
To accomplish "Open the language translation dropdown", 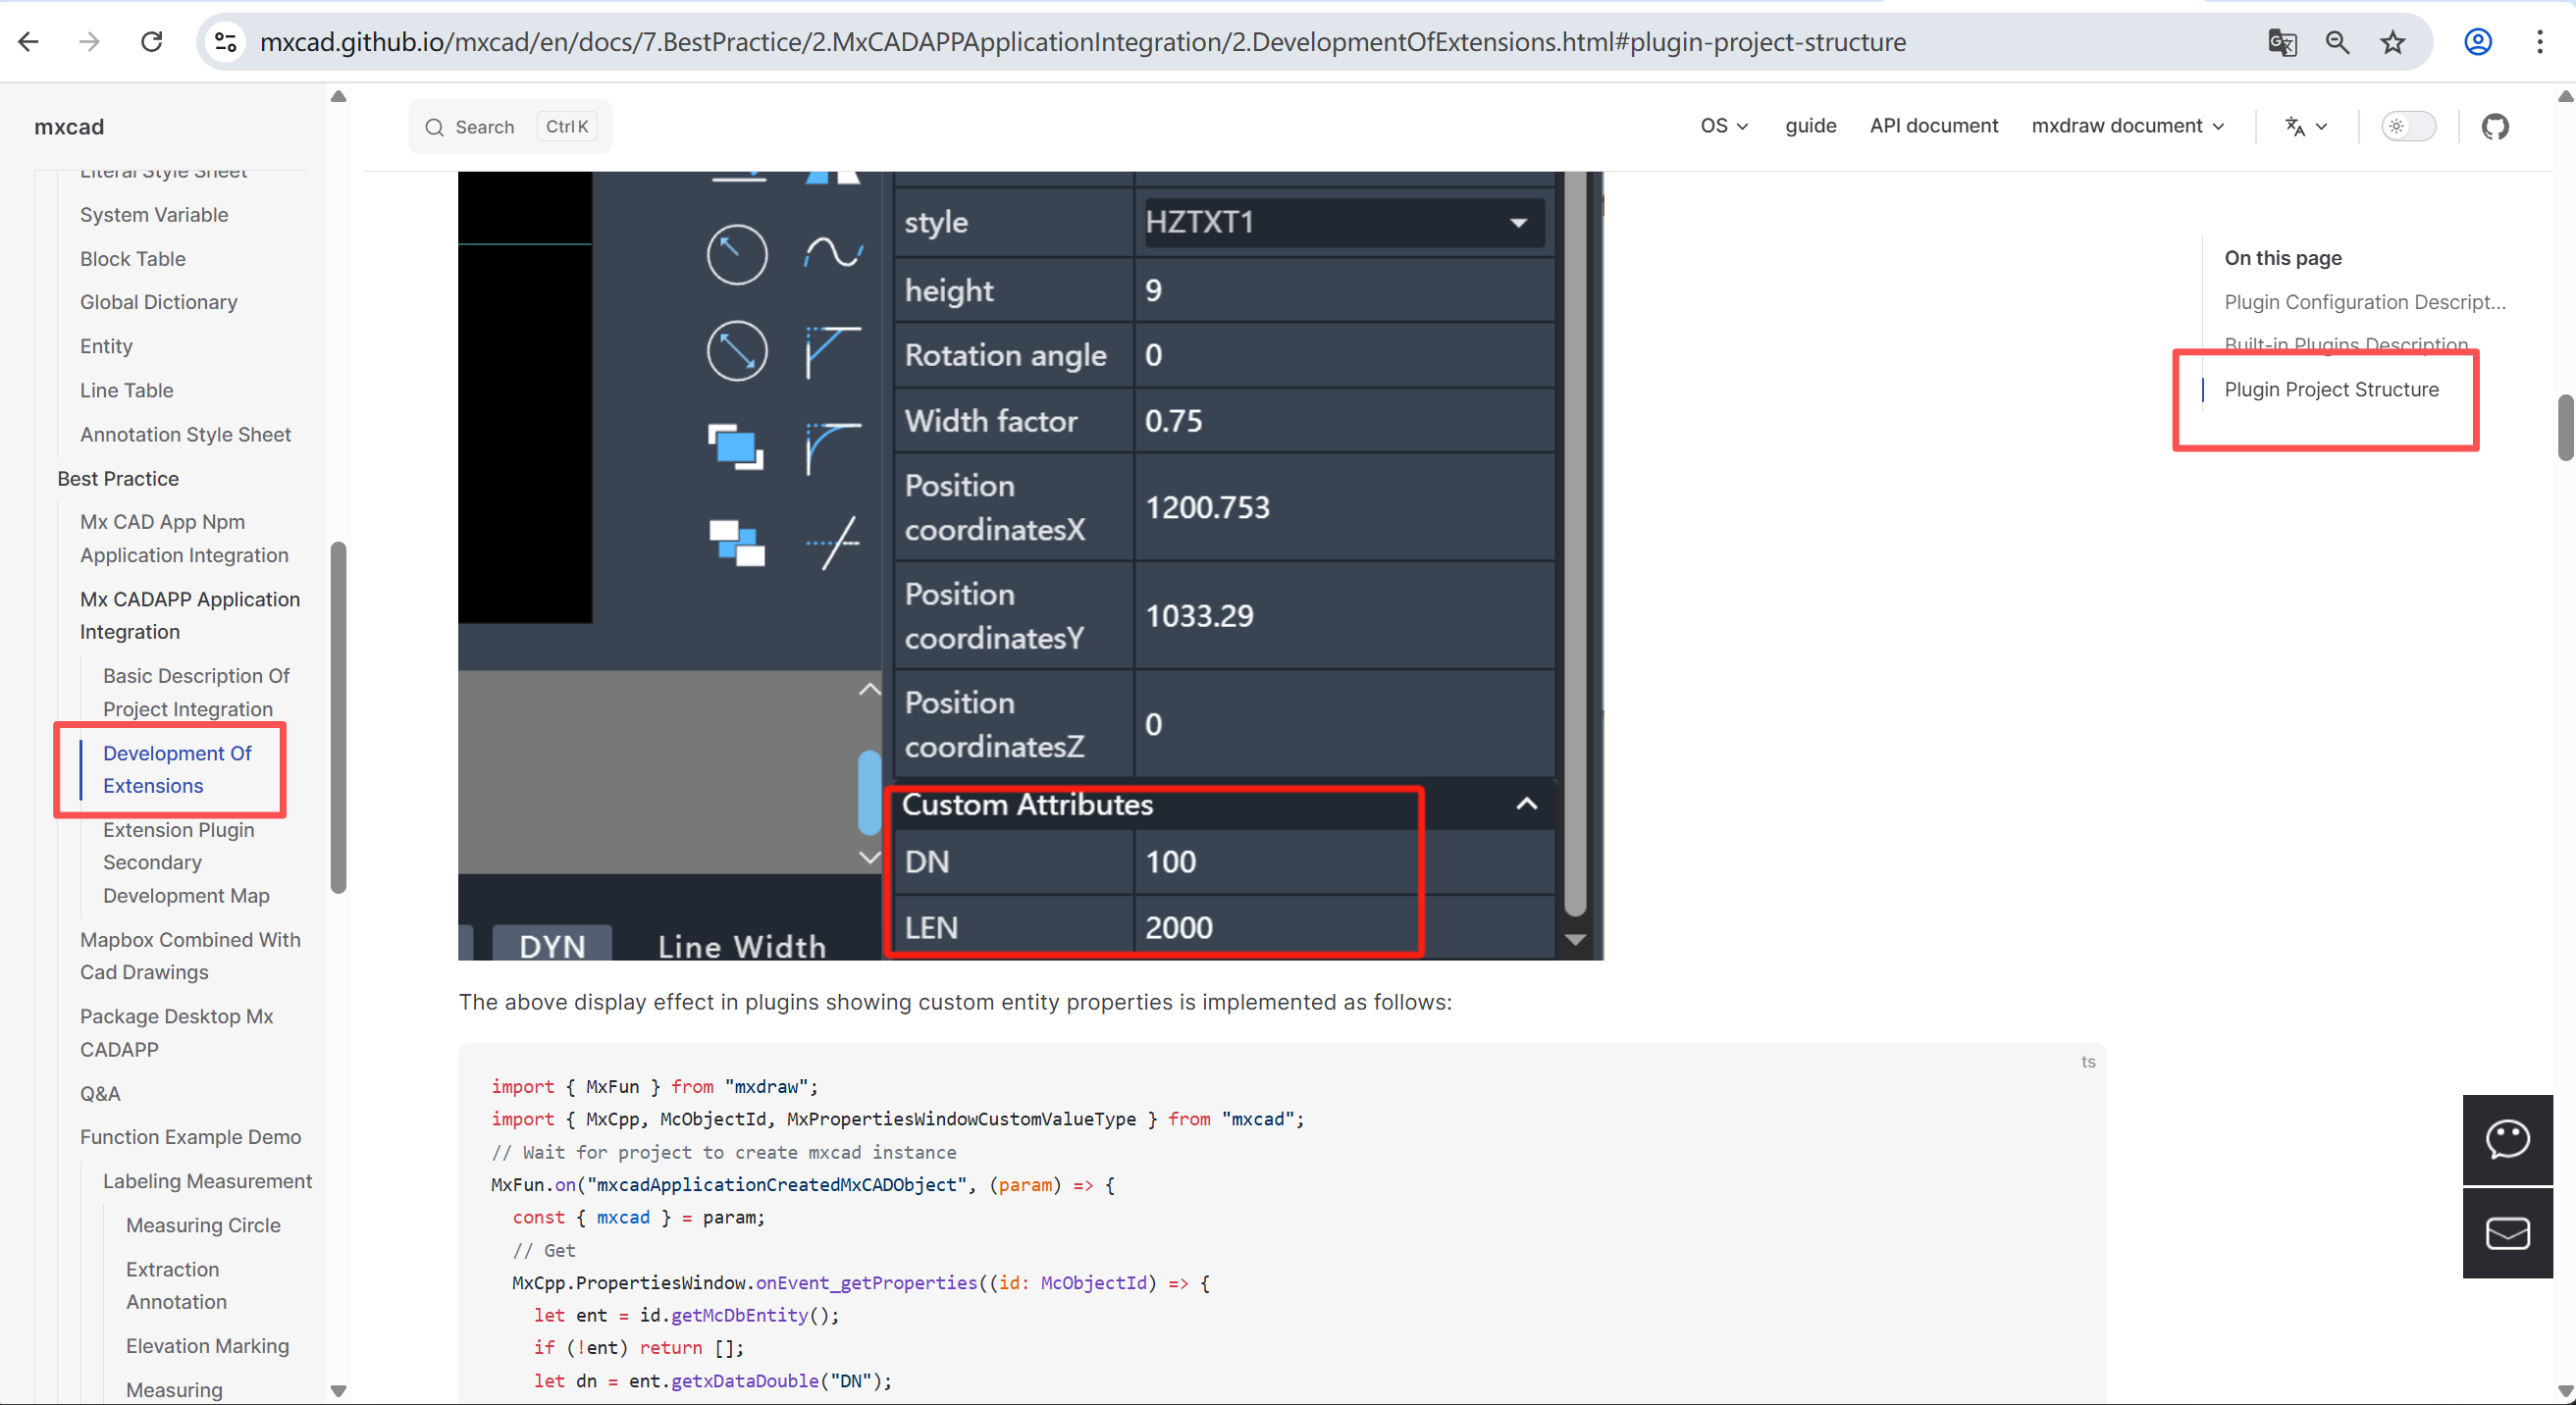I will (x=2306, y=127).
